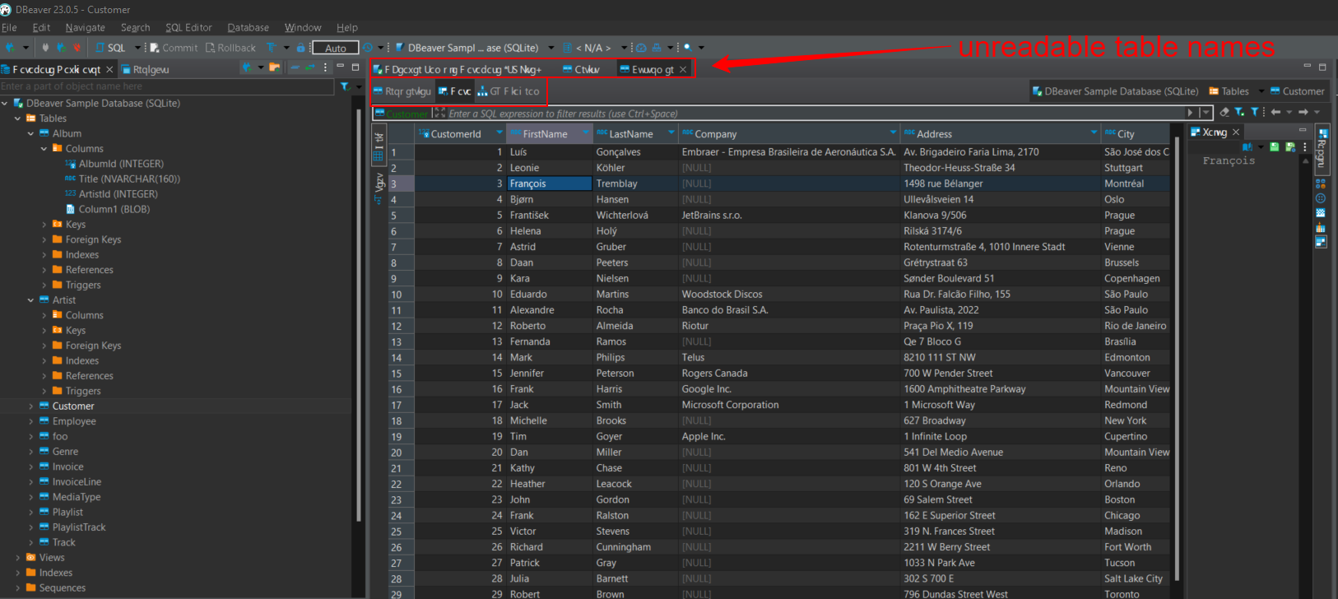Click the navigator object name filter field

click(167, 86)
